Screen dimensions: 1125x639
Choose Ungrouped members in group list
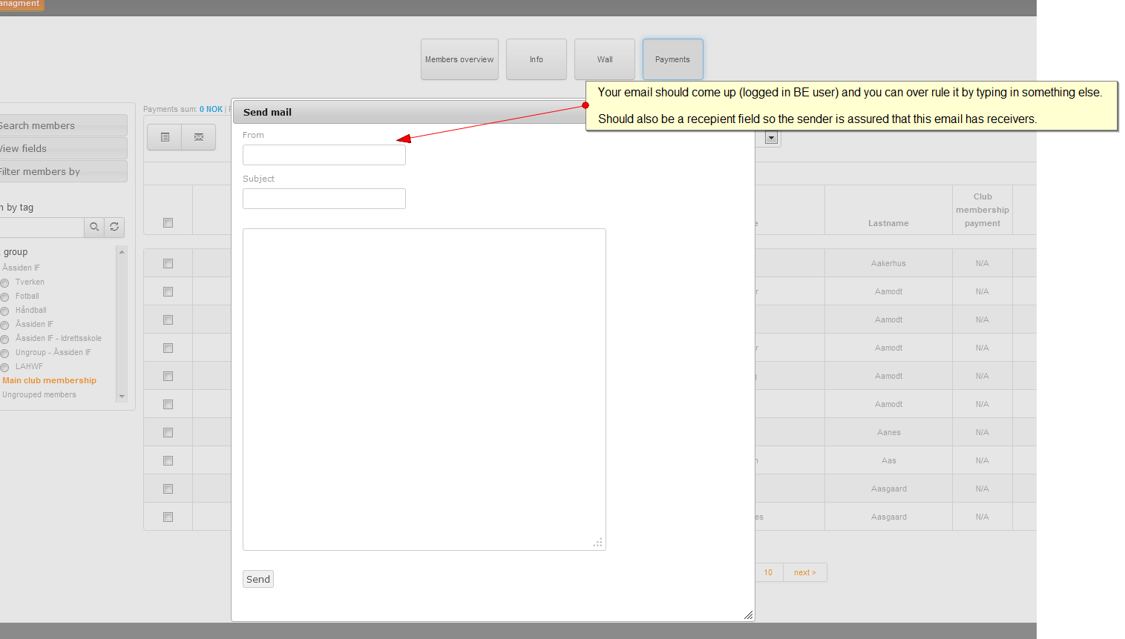point(39,394)
